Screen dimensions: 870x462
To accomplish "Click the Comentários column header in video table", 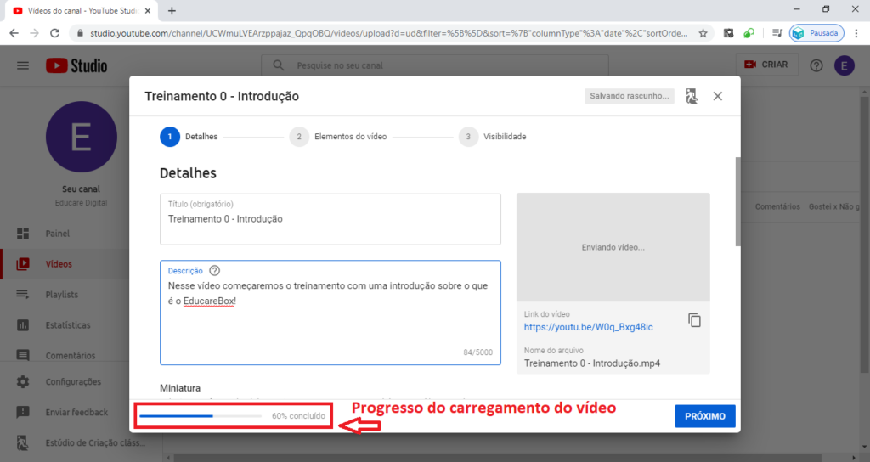I will [777, 206].
